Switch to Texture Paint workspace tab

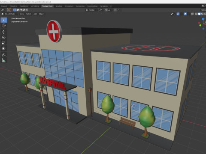click(x=47, y=6)
